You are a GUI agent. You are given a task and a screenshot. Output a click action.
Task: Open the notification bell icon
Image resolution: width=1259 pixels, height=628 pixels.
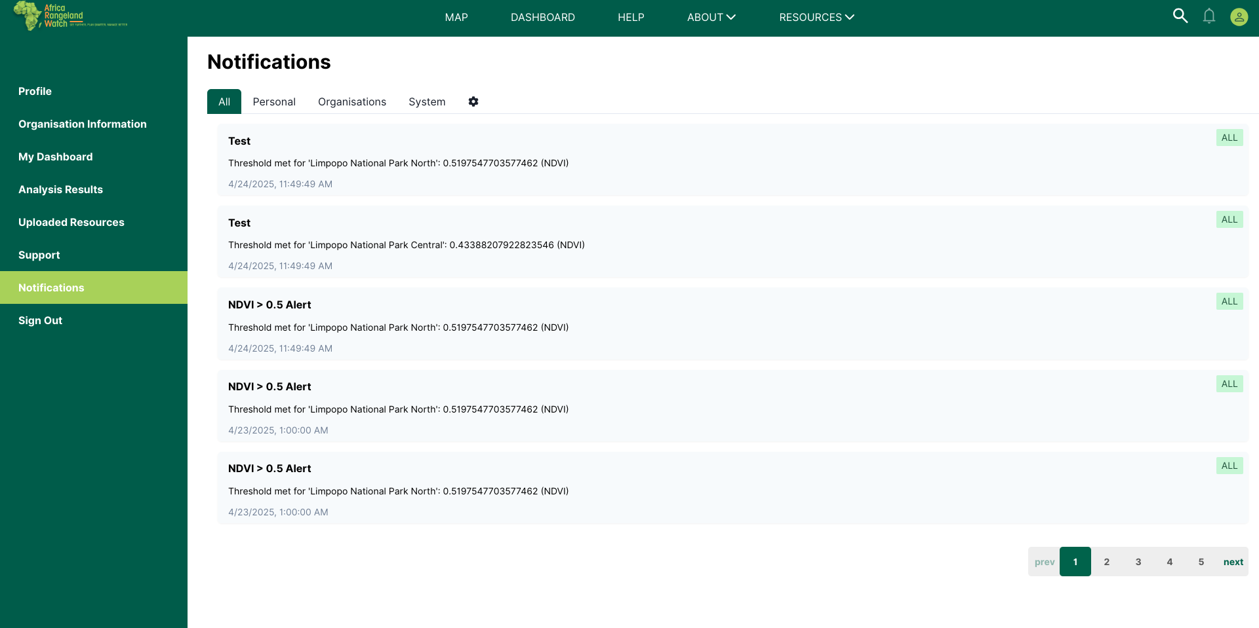pos(1209,16)
